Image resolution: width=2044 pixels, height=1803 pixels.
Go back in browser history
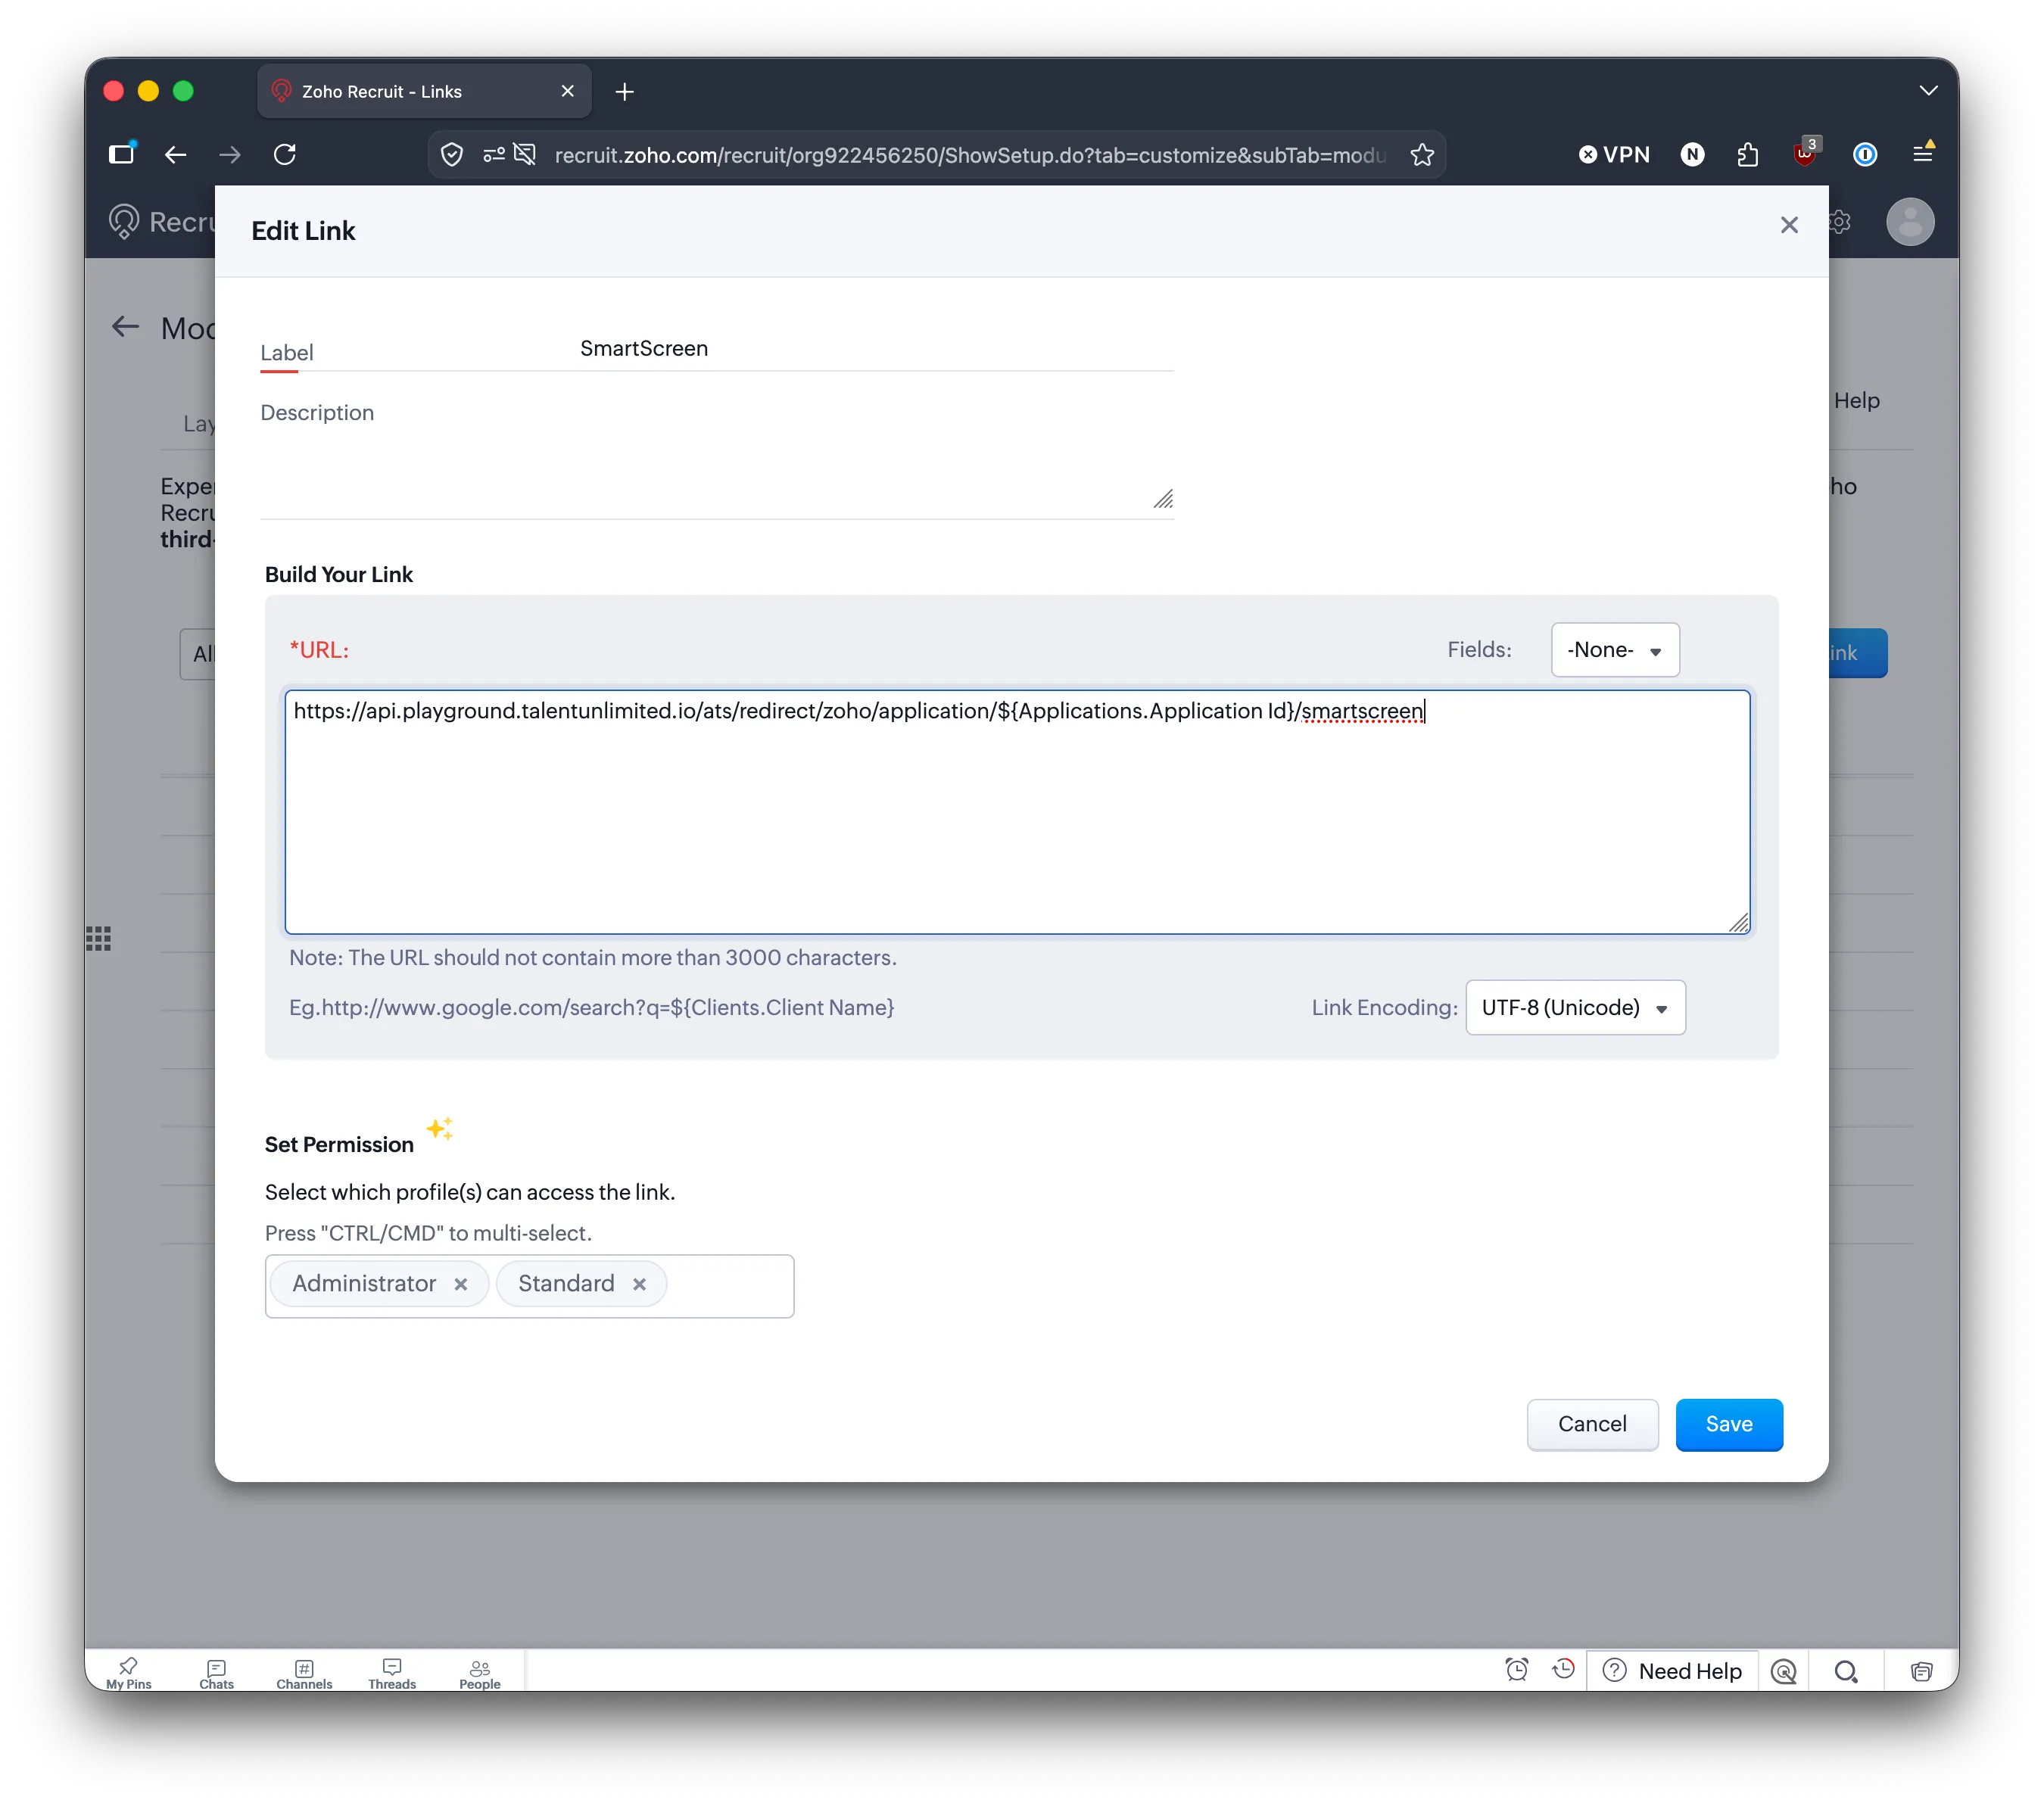176,154
